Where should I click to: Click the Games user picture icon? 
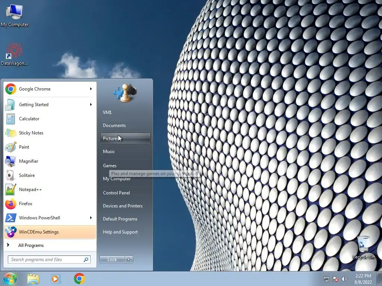click(x=125, y=93)
